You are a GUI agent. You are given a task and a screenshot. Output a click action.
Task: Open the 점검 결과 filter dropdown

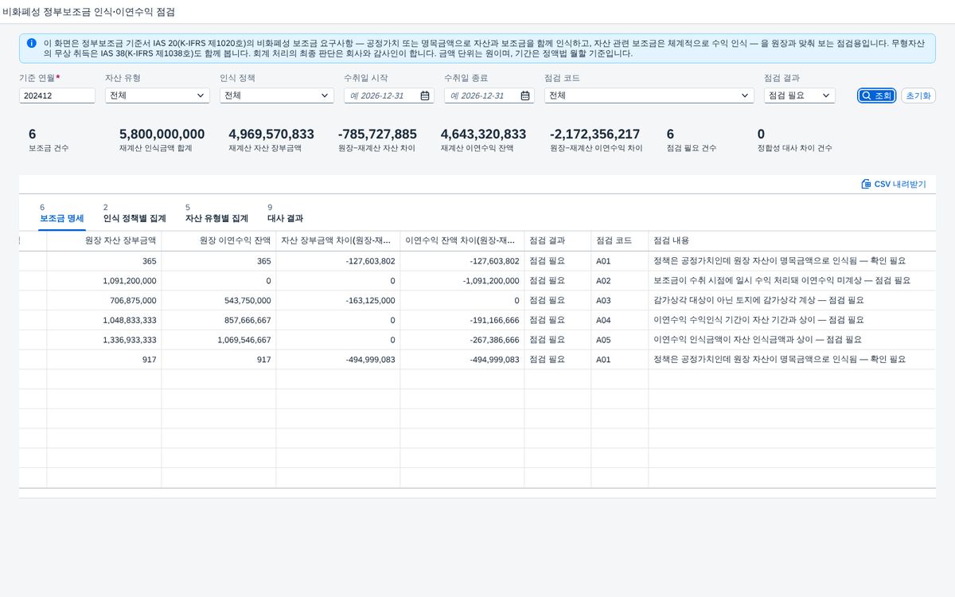pos(800,96)
